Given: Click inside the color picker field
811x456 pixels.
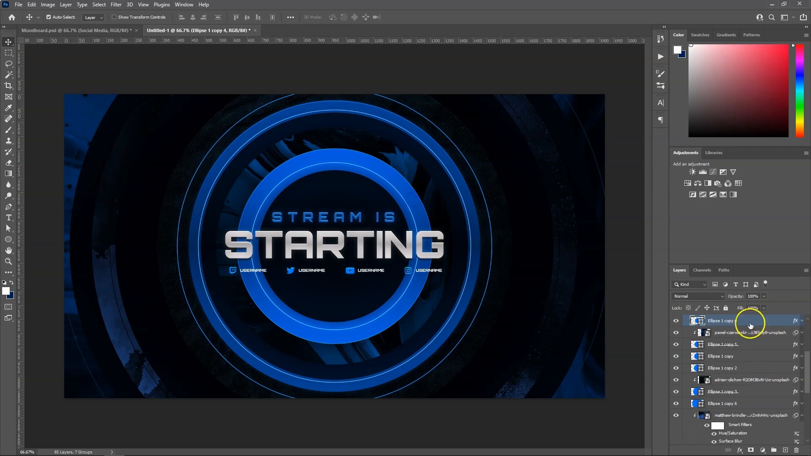Looking at the screenshot, I should click(x=738, y=91).
